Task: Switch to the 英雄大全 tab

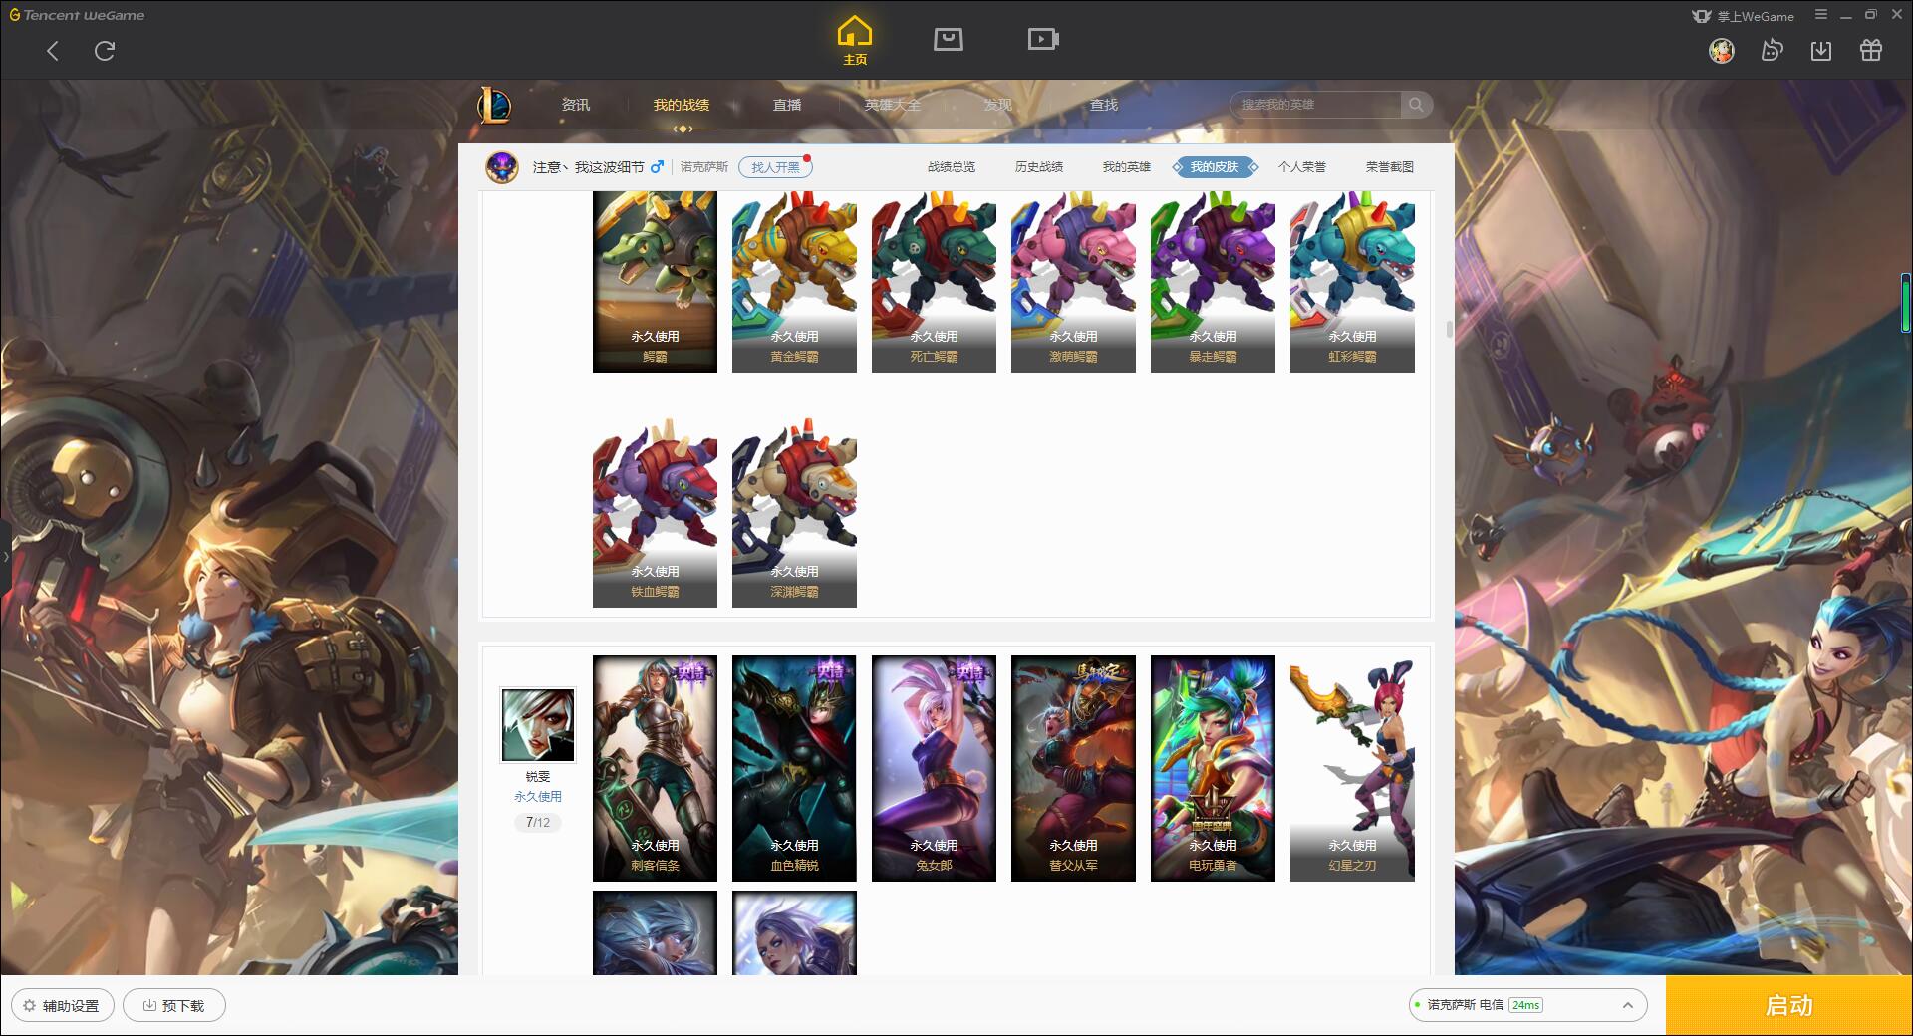Action: (893, 105)
